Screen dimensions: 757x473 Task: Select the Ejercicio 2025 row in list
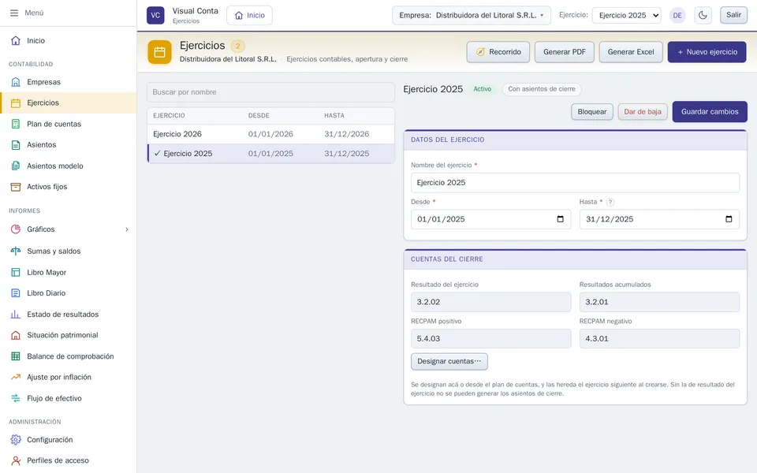pyautogui.click(x=270, y=154)
